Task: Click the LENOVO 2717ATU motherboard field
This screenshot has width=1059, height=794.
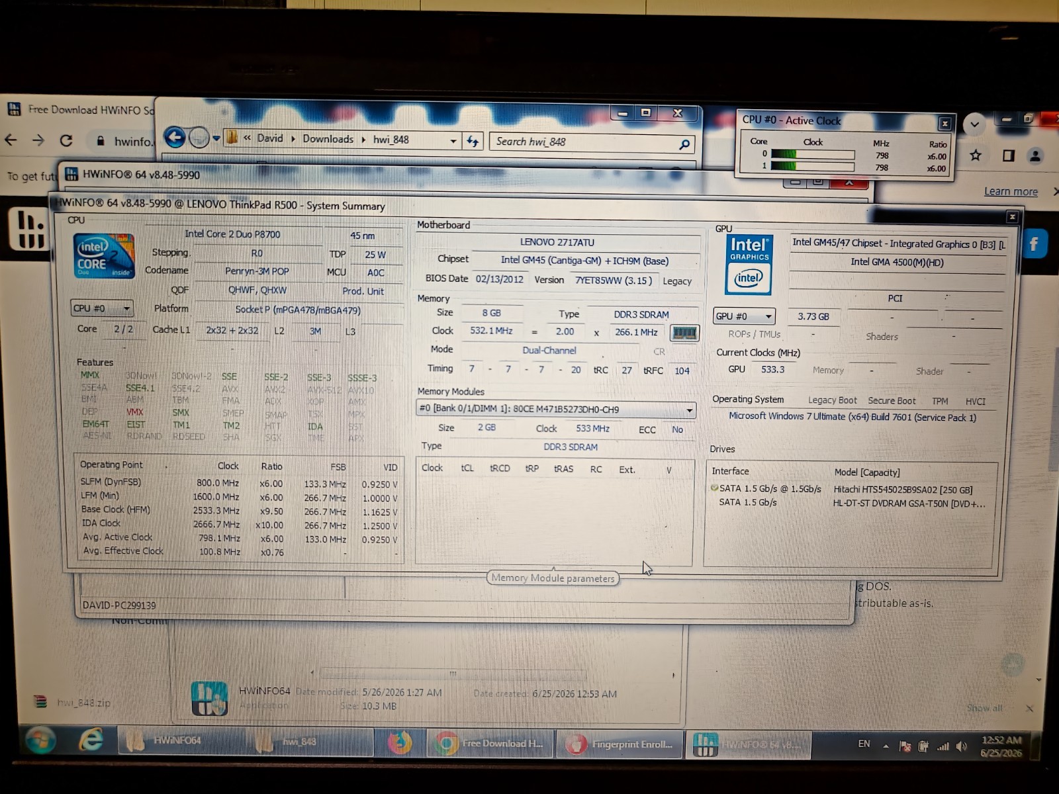Action: [557, 242]
